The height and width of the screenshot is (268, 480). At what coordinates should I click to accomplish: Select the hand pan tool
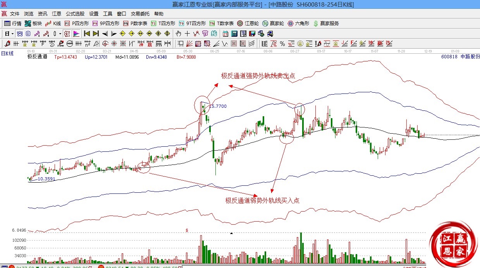tap(178, 34)
